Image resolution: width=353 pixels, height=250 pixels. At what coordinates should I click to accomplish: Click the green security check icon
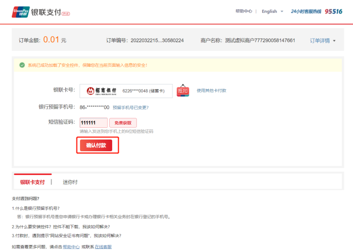(x=22, y=65)
